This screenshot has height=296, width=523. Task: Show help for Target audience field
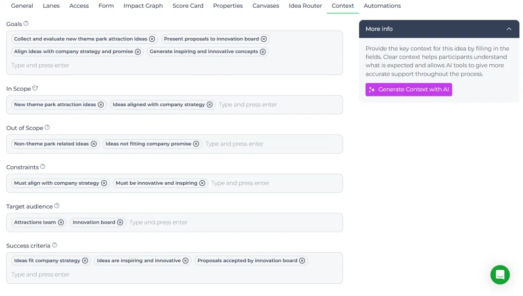pos(57,206)
